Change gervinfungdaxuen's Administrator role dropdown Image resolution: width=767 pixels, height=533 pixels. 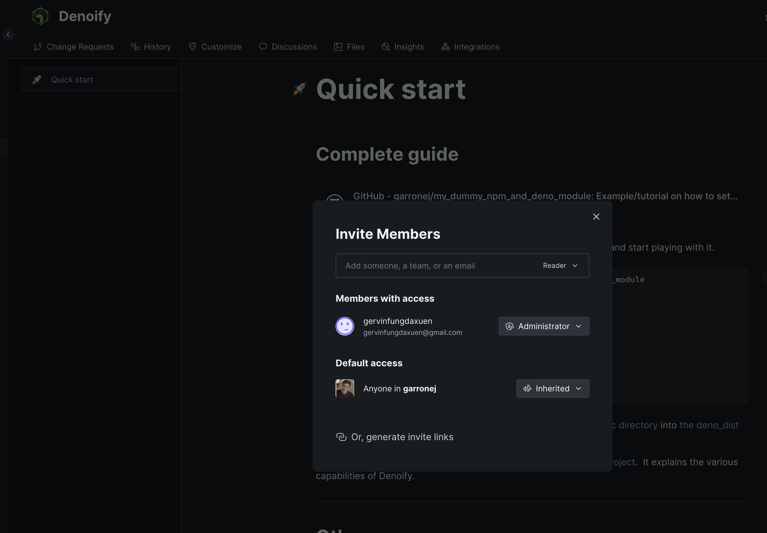click(543, 326)
